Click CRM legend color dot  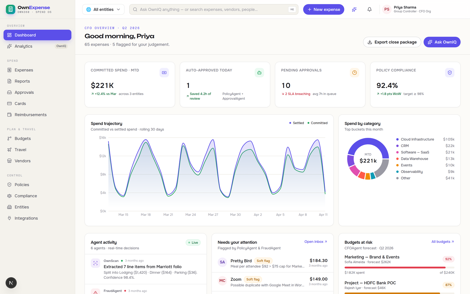coord(397,146)
